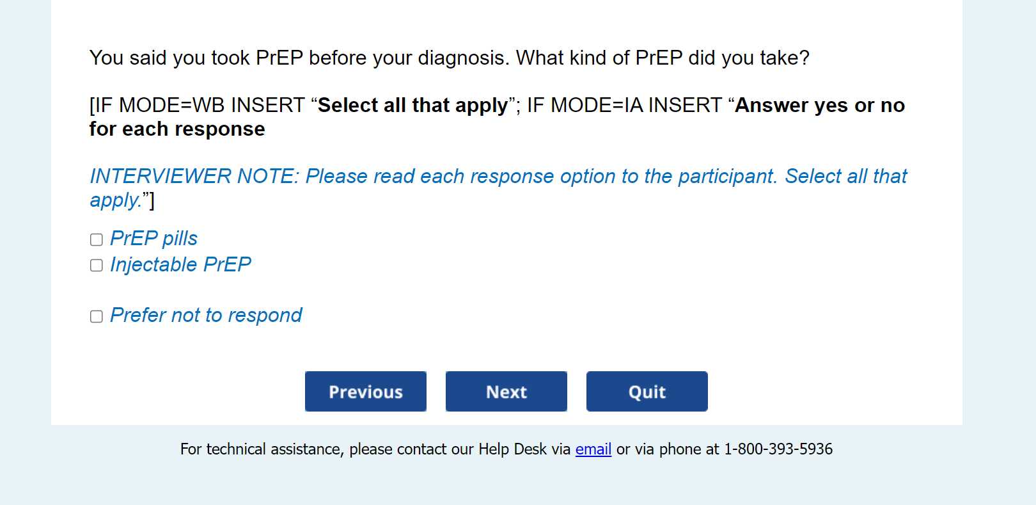Click the "[IF MODE=WB INSERT" text

click(197, 106)
